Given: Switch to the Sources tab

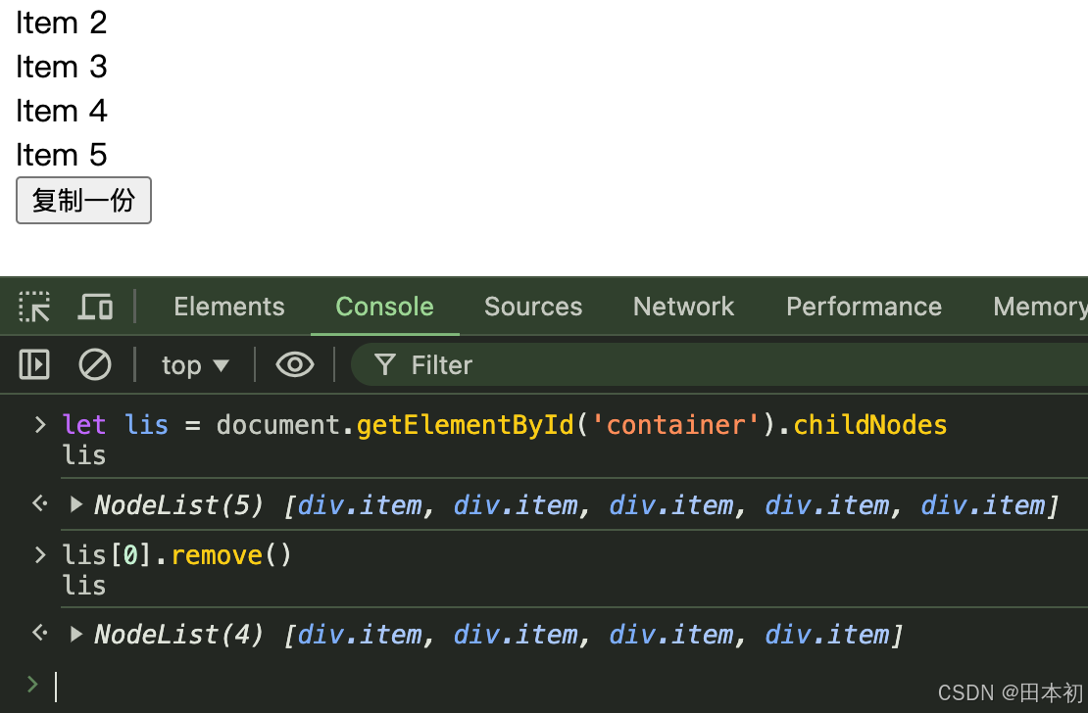Looking at the screenshot, I should coord(533,307).
